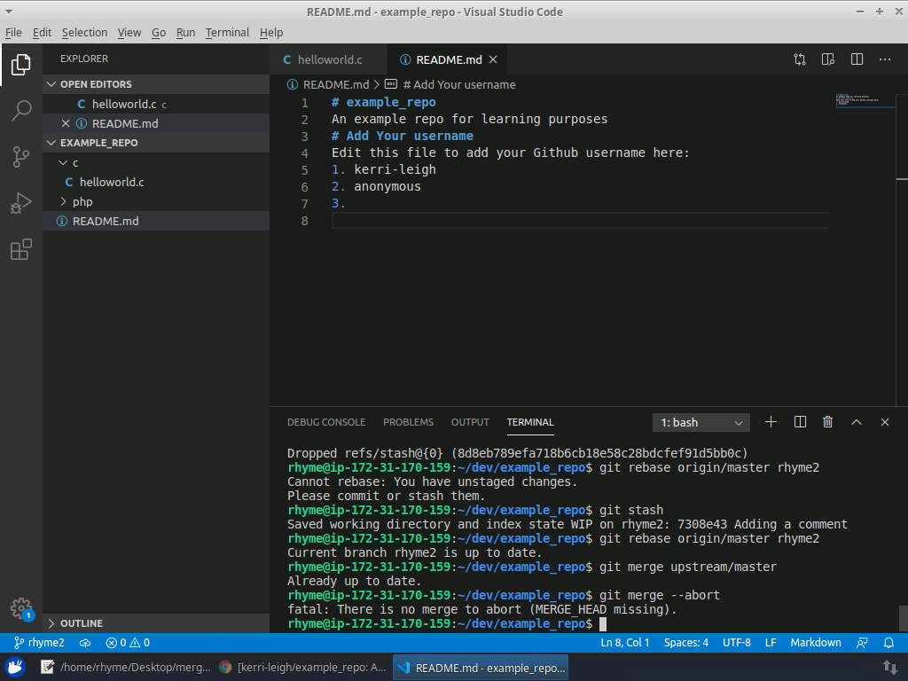Add a new terminal with plus icon
The width and height of the screenshot is (908, 681).
(771, 422)
